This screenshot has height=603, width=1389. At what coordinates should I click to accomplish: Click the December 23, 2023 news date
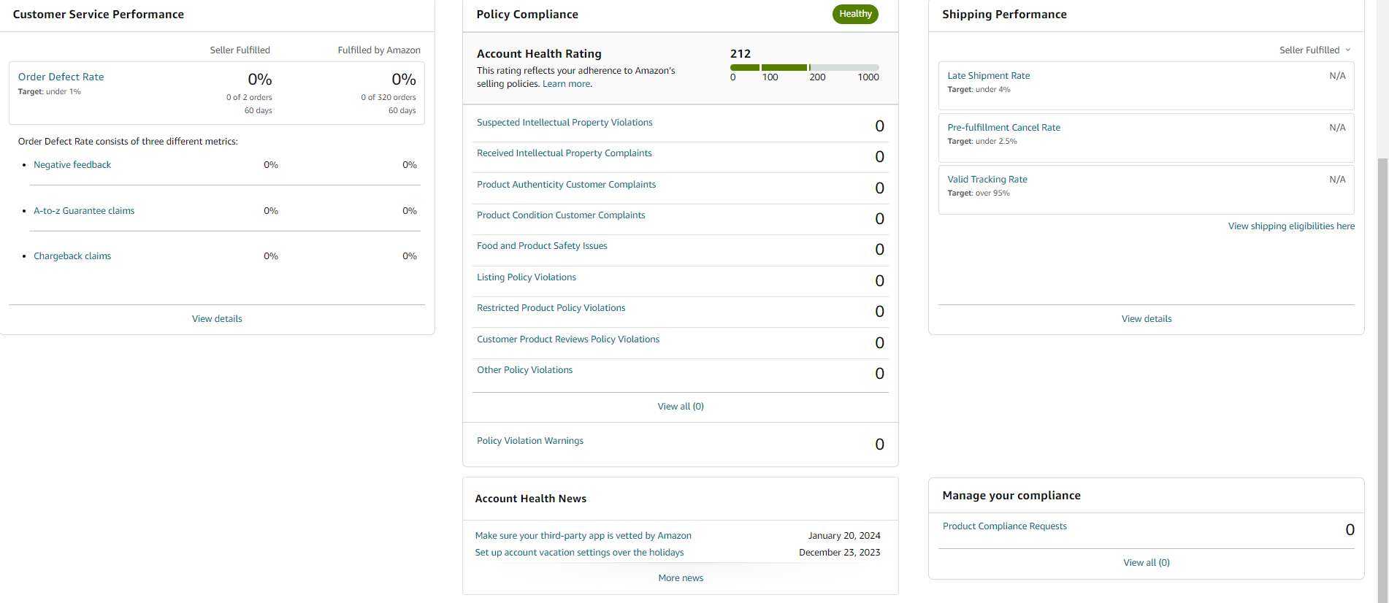coord(840,553)
